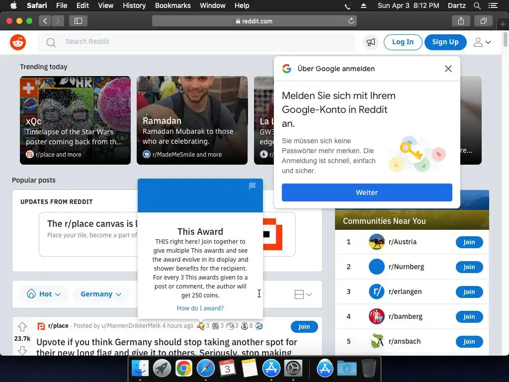Click the r/Nurnberg community avatar
Screen dimensions: 509x382
377,267
